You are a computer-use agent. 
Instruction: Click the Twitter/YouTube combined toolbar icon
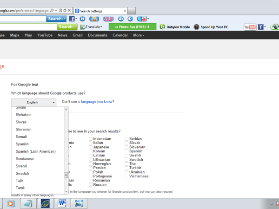coord(142,19)
